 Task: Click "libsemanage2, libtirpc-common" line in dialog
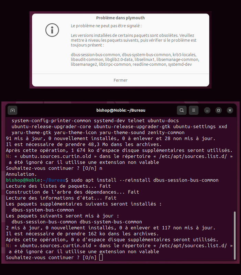131,64
